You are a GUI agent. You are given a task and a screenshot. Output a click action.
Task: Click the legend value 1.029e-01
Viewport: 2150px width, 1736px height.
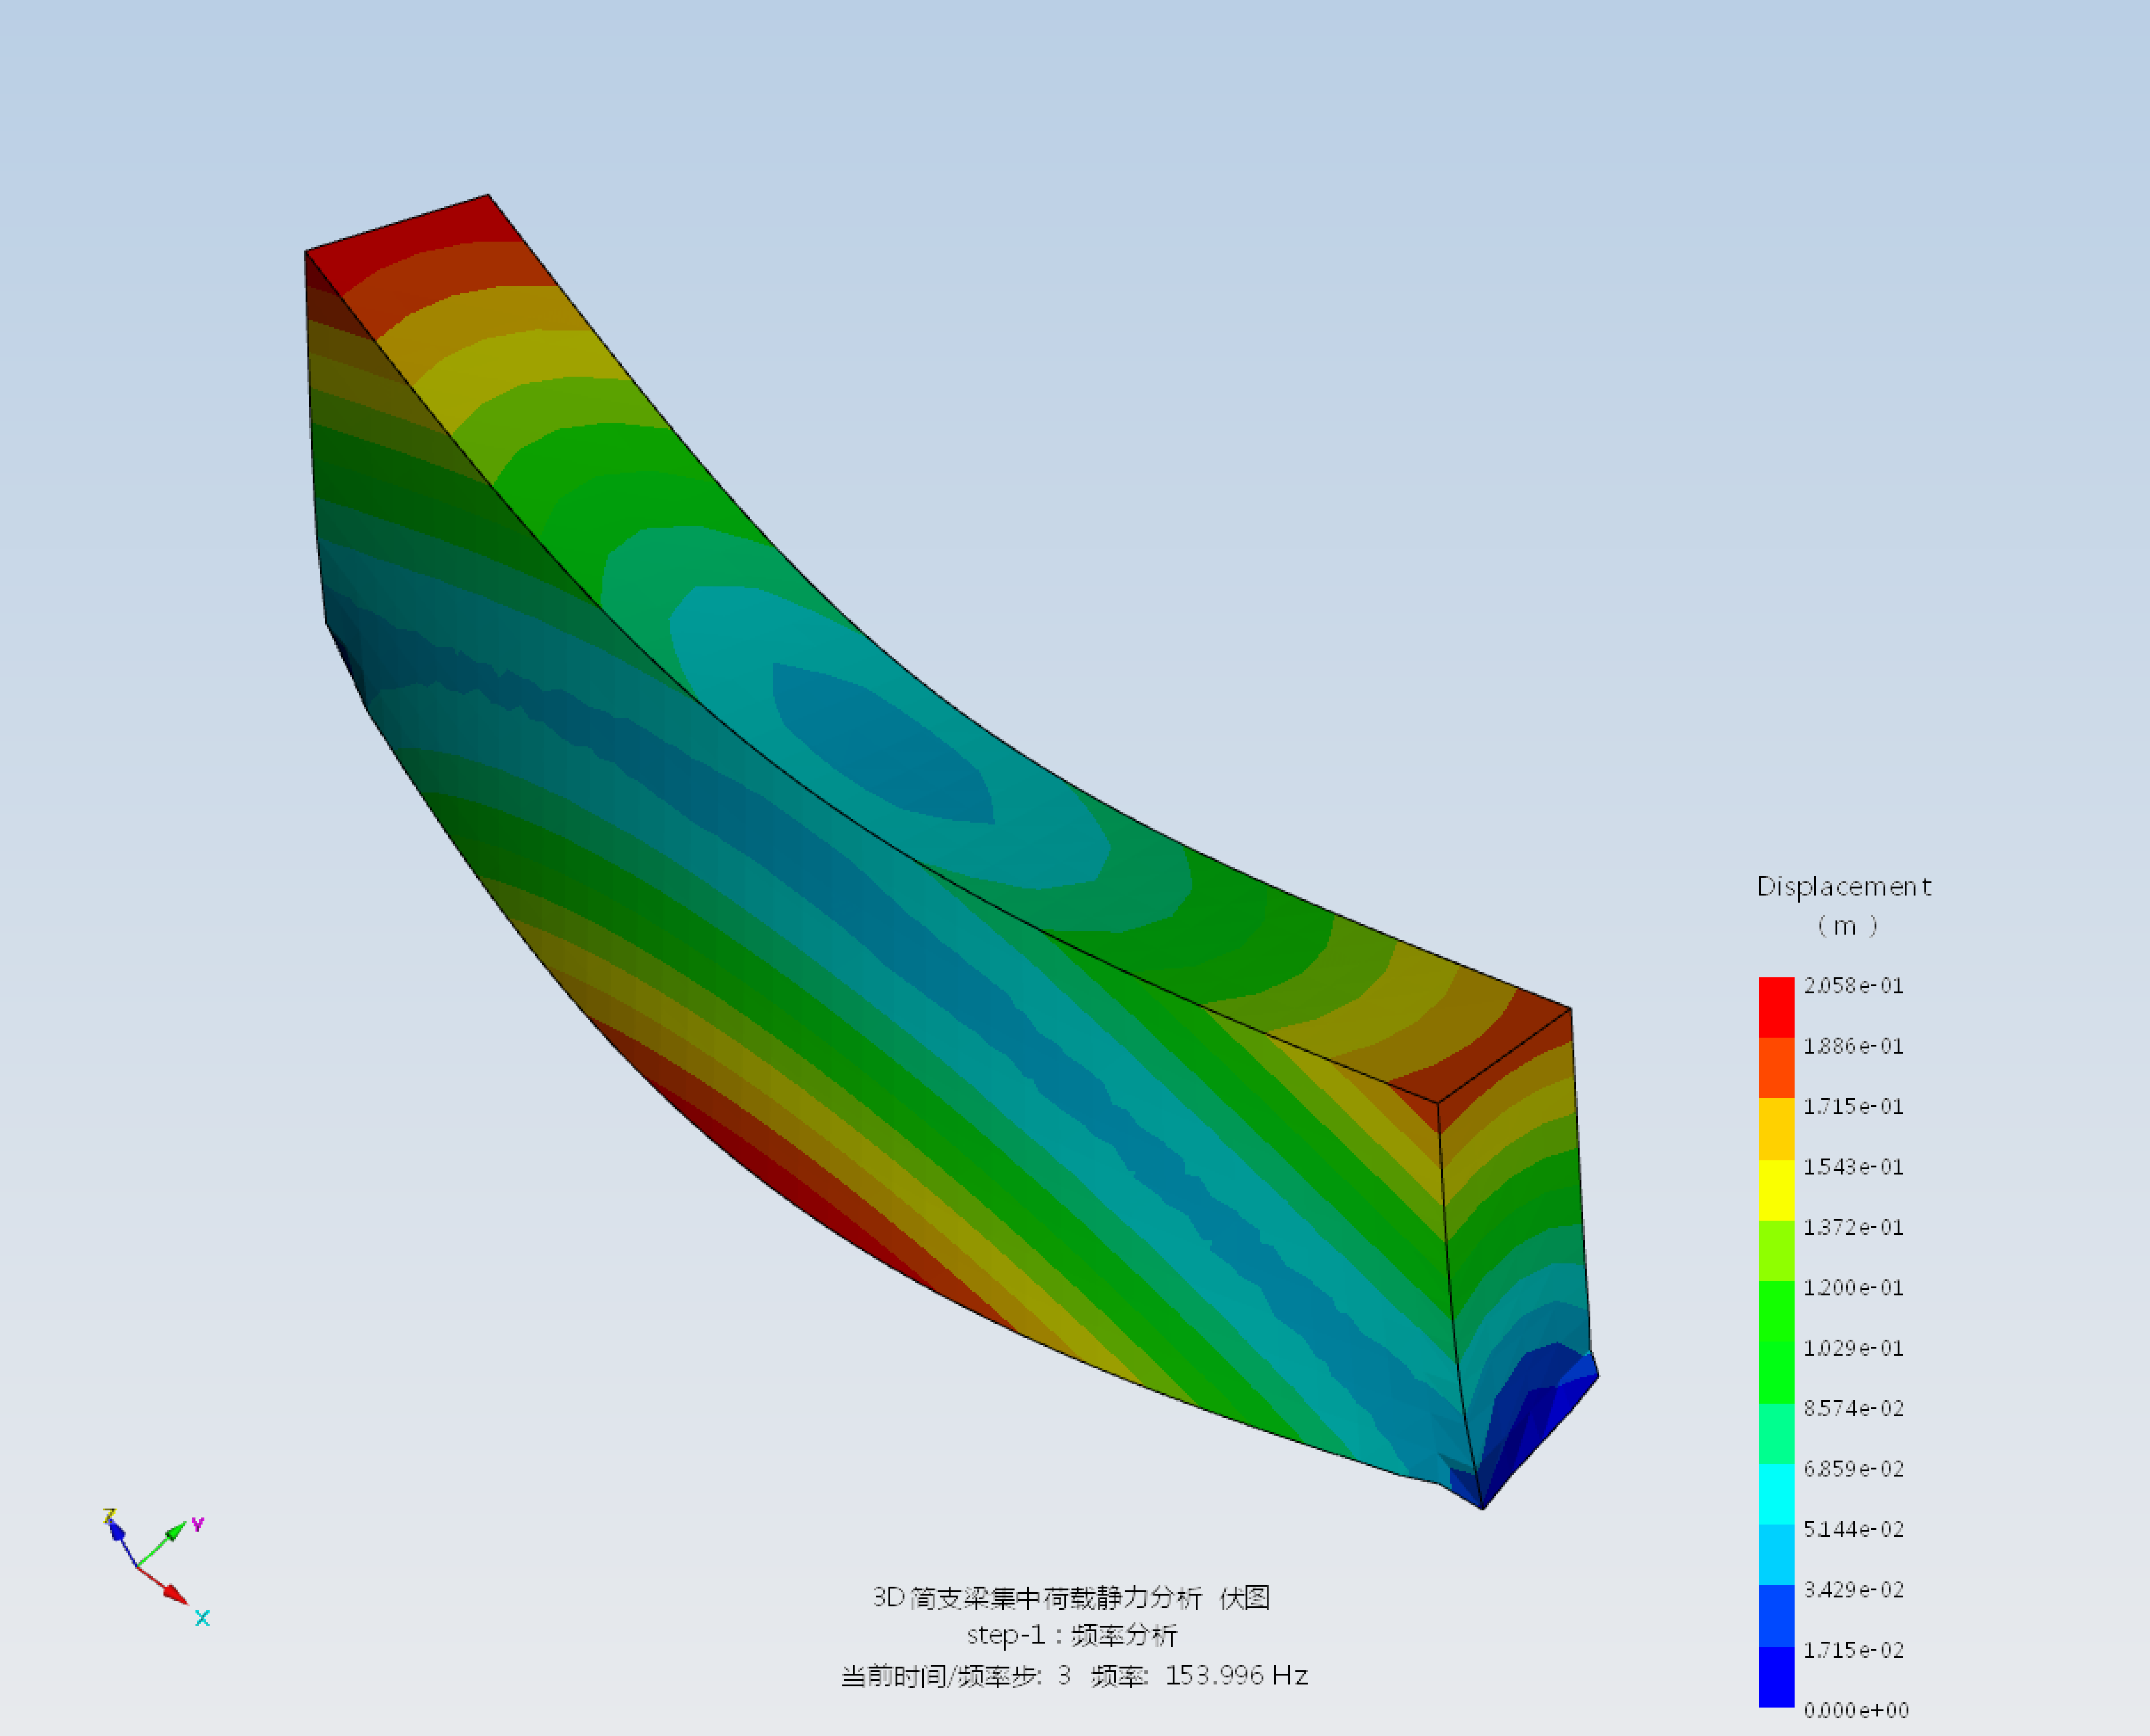[x=1853, y=1348]
